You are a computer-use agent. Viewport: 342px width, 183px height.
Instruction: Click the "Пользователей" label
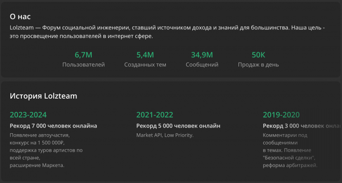point(84,64)
